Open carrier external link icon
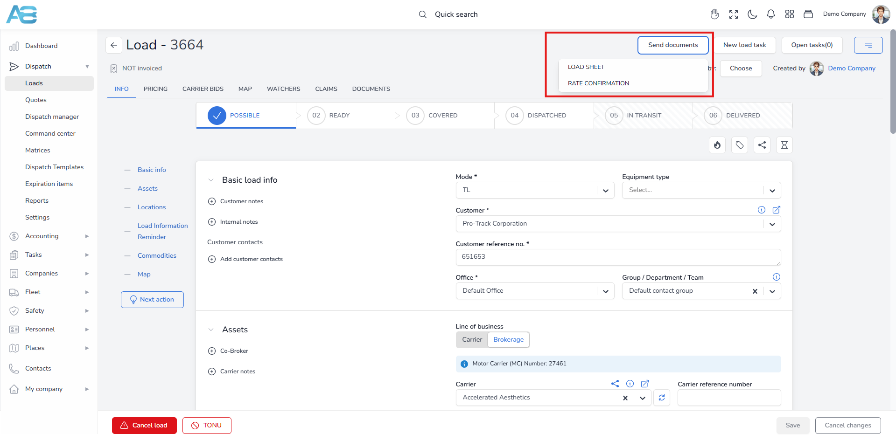Screen dimensions: 896x440 click(x=645, y=384)
